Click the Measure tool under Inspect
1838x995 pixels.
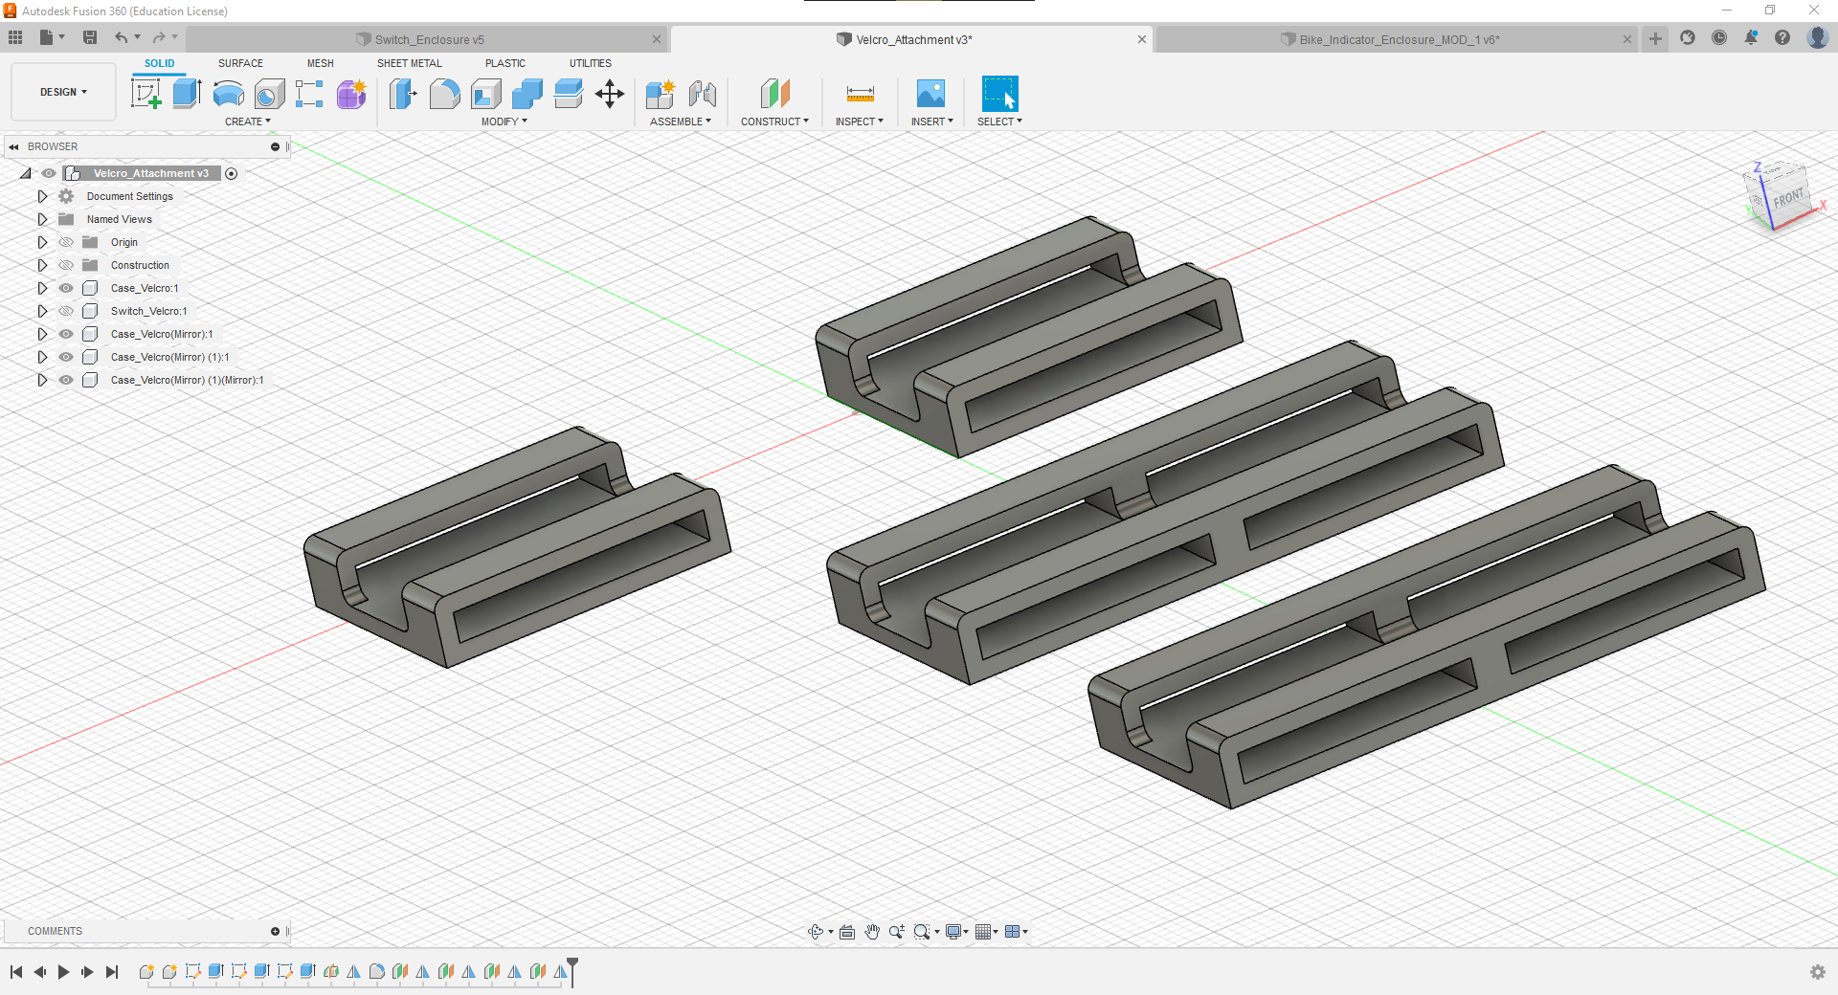(x=860, y=94)
